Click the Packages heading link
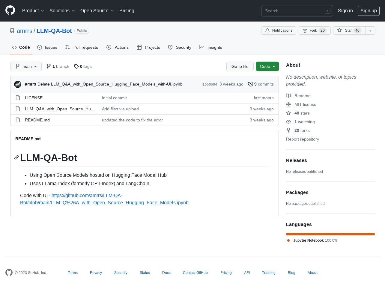This screenshot has width=385, height=291. [x=297, y=192]
